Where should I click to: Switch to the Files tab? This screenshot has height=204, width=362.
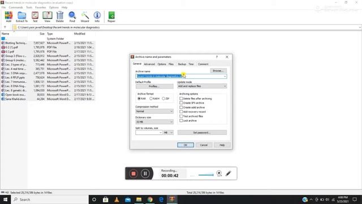pyautogui.click(x=171, y=64)
